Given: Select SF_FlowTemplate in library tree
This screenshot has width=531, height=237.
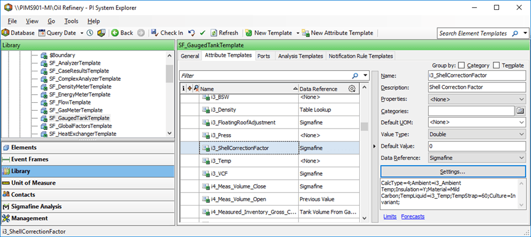Looking at the screenshot, I should tap(70, 102).
